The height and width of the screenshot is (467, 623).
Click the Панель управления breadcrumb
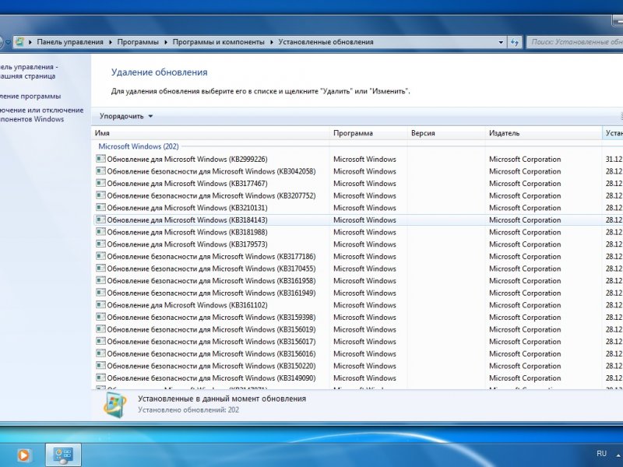(x=70, y=42)
